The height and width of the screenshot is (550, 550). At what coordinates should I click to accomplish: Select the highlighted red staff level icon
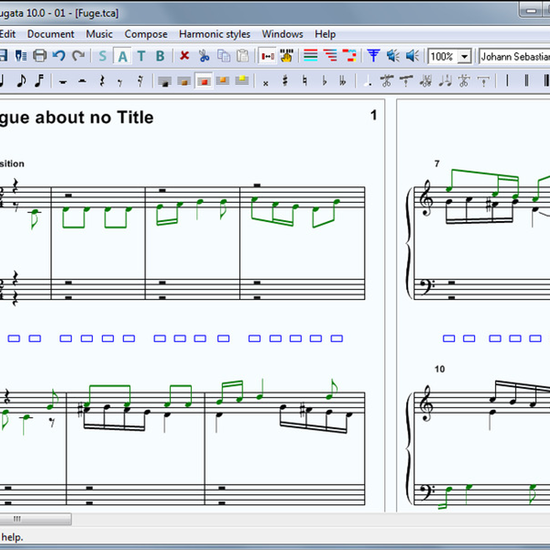tap(203, 81)
